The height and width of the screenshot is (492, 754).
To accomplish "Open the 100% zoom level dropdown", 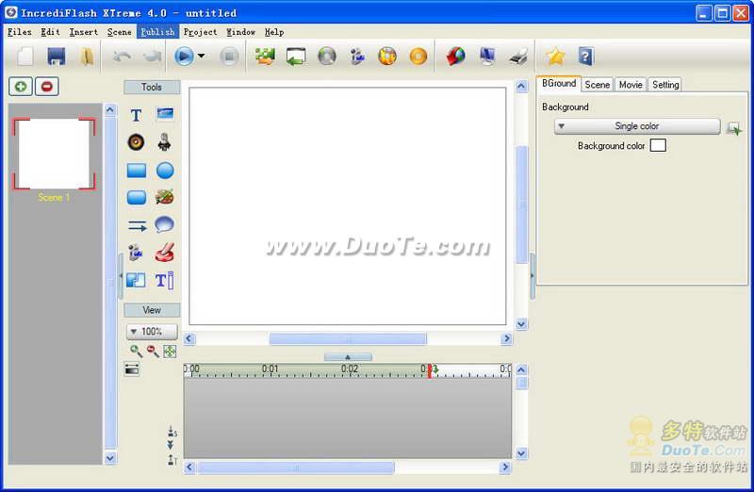I will 152,332.
